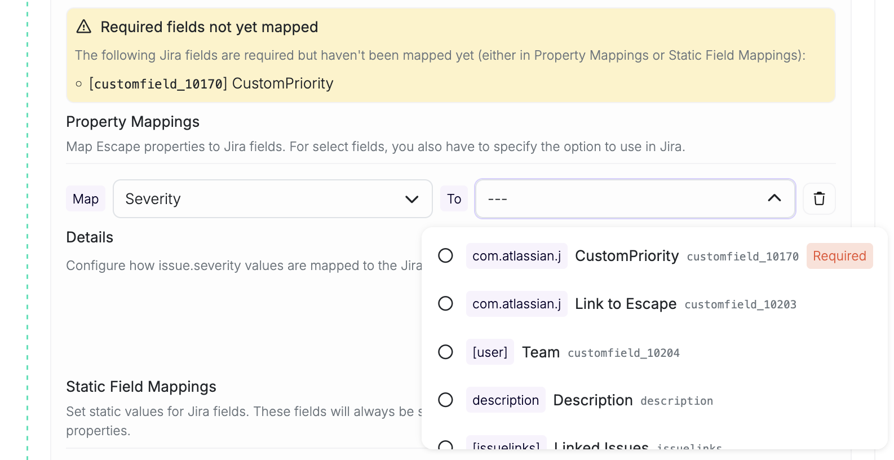
Task: Click the [user] type tag
Action: click(x=490, y=352)
